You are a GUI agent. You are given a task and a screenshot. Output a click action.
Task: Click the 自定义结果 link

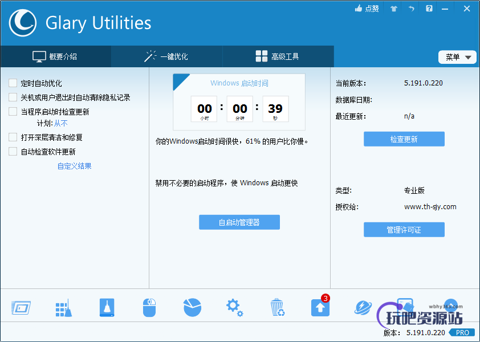[x=74, y=166]
